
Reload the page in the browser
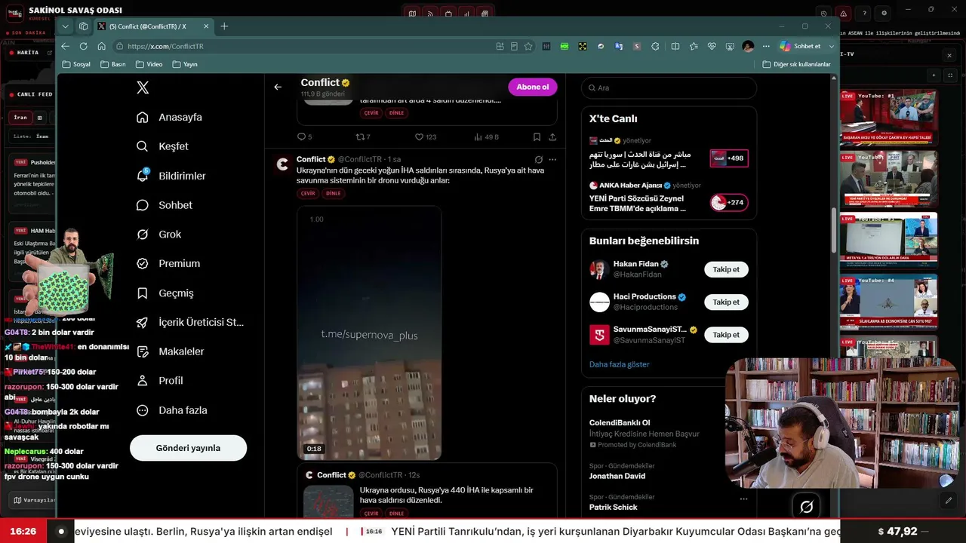pos(83,46)
